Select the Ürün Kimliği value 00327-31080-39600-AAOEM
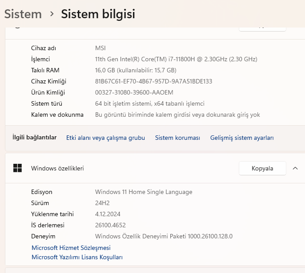The width and height of the screenshot is (305, 273). coord(134,92)
